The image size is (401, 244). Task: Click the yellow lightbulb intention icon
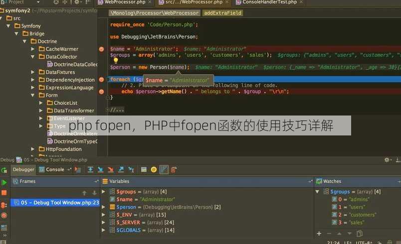click(x=116, y=61)
